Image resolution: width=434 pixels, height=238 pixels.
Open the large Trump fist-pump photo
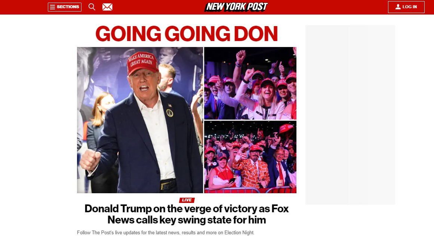tap(140, 120)
